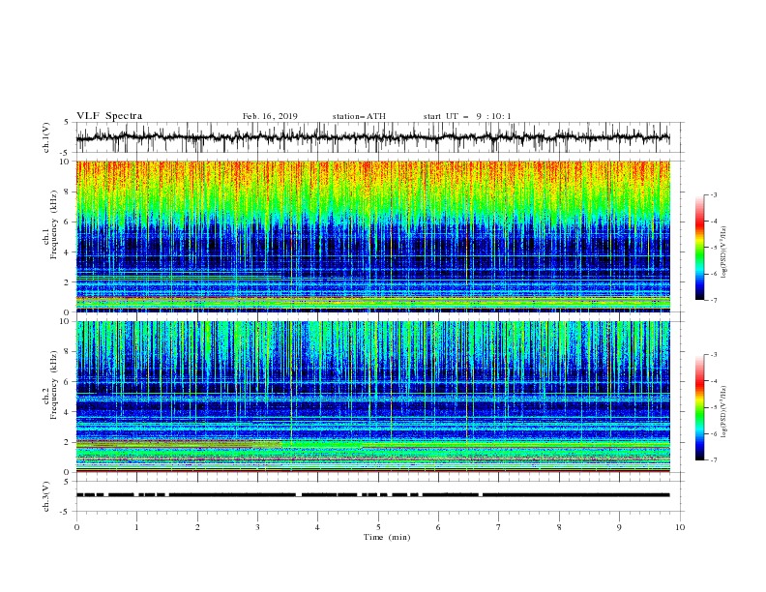Viewport: 766px width, 592px height.
Task: Click time axis tick label "7"
Action: 499,527
